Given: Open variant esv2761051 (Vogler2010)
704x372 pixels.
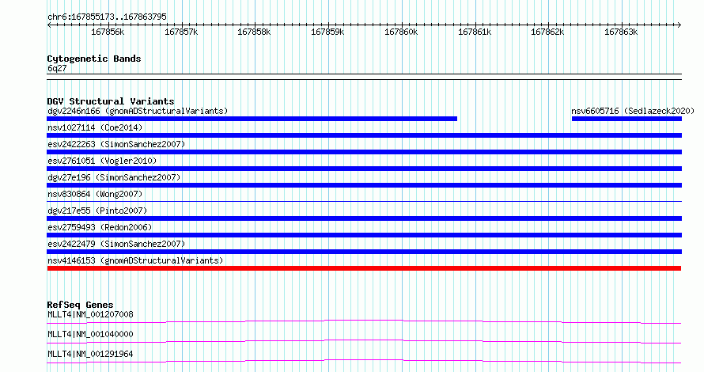Looking at the screenshot, I should pos(102,161).
